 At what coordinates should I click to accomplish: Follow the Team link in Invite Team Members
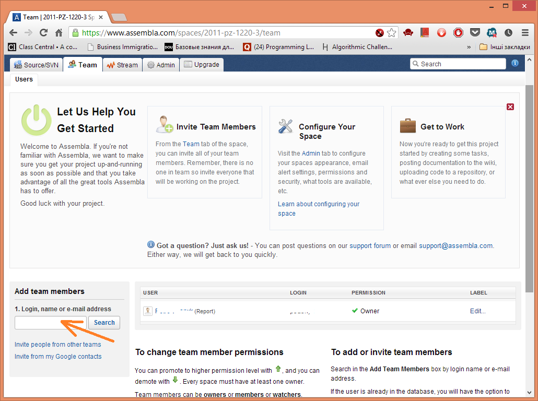pos(191,144)
